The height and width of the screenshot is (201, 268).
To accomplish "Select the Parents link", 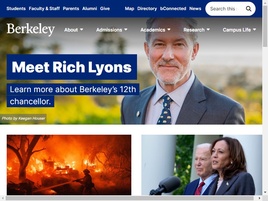I will click(71, 9).
